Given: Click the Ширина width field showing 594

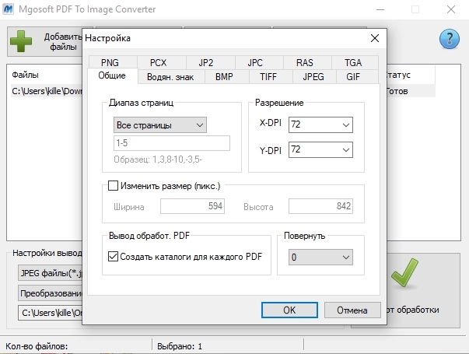Looking at the screenshot, I should tap(192, 206).
